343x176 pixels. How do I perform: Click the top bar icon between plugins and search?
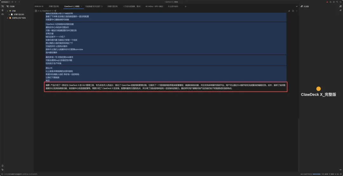click(334, 2)
